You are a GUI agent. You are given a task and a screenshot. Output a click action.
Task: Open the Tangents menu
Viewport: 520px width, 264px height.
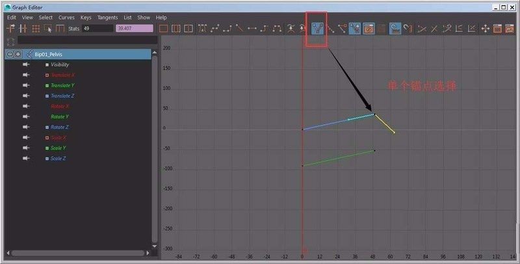107,18
